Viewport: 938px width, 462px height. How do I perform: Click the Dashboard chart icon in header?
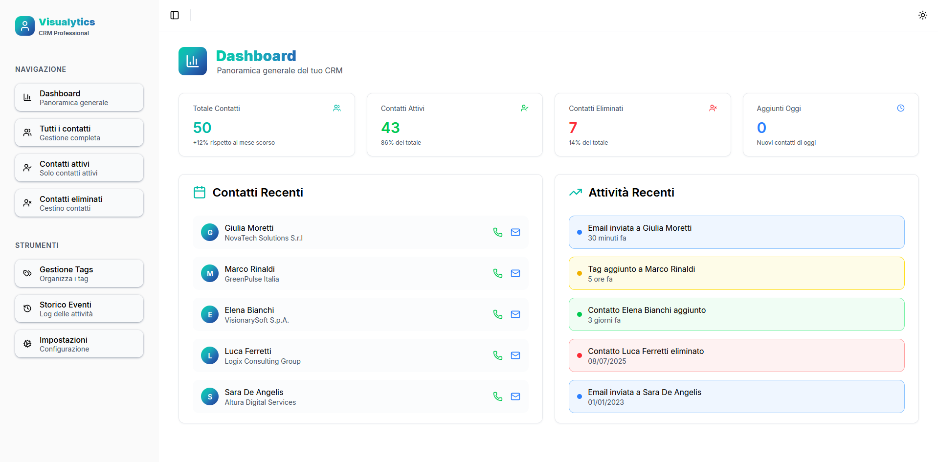click(x=193, y=61)
